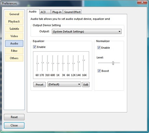Open the Others preferences section
Image resolution: width=149 pixels, height=133 pixels.
pyautogui.click(x=14, y=58)
